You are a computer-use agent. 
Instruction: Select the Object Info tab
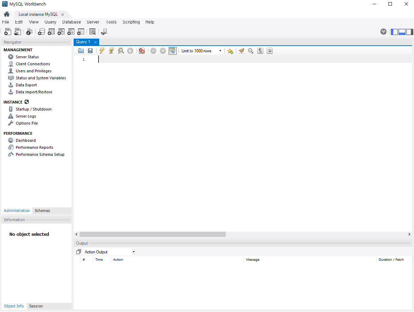pos(14,306)
